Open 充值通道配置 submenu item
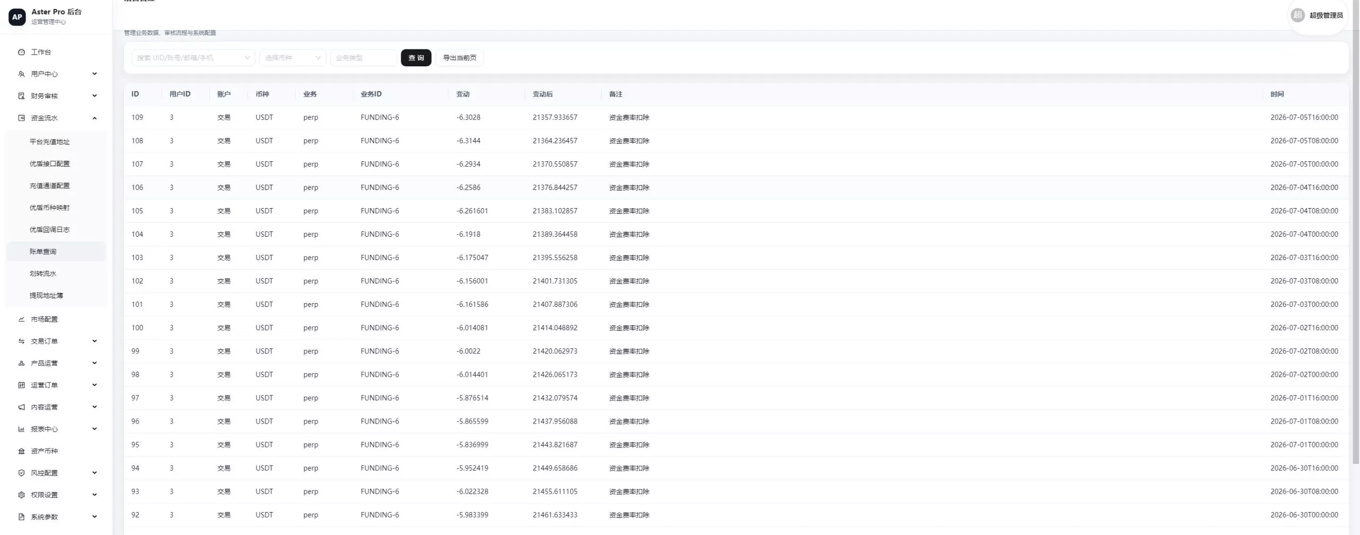 (x=56, y=186)
